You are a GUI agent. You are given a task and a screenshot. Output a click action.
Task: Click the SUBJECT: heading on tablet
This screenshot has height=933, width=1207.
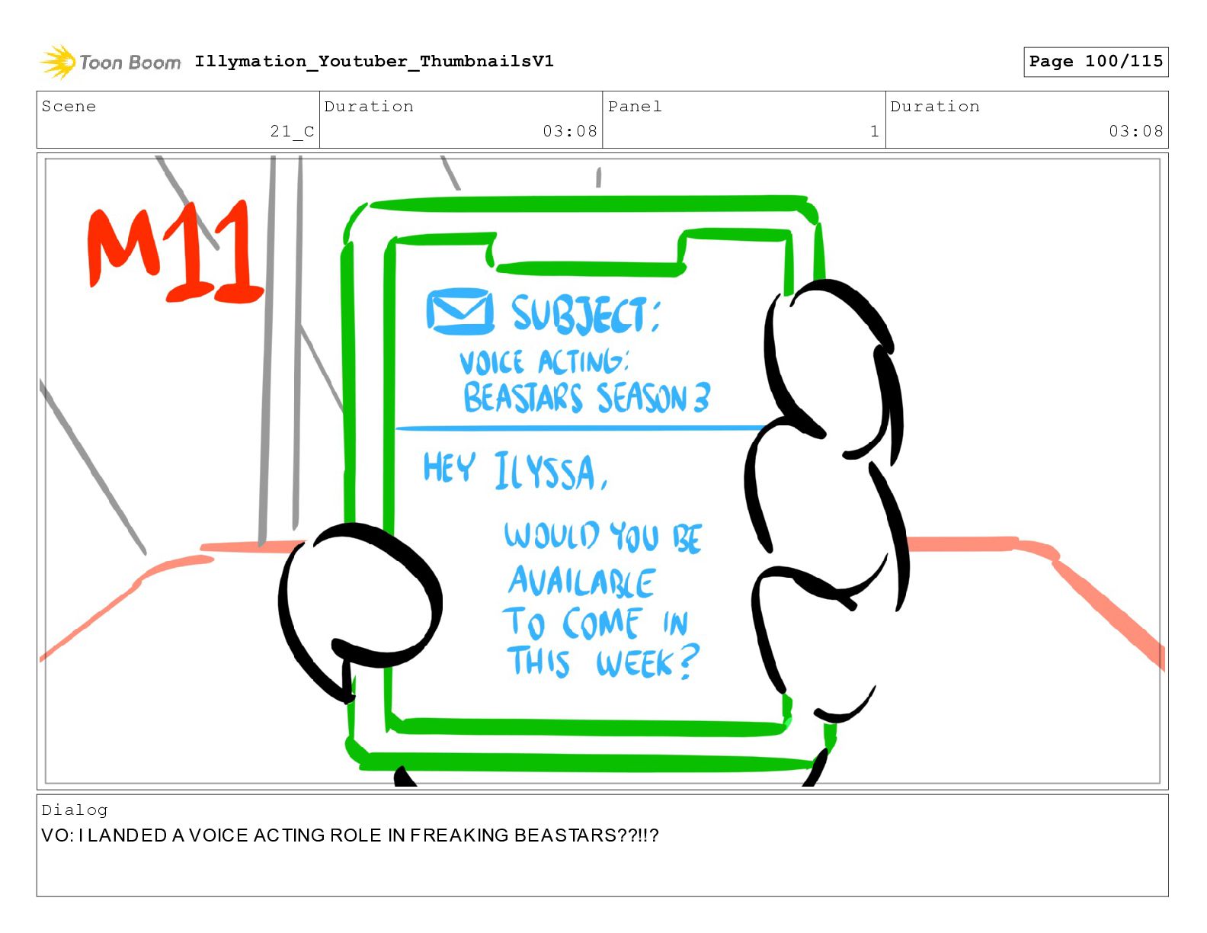(585, 314)
